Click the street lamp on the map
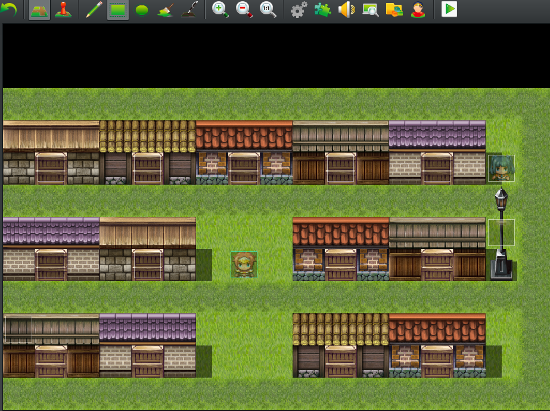The height and width of the screenshot is (411, 550). (x=502, y=234)
